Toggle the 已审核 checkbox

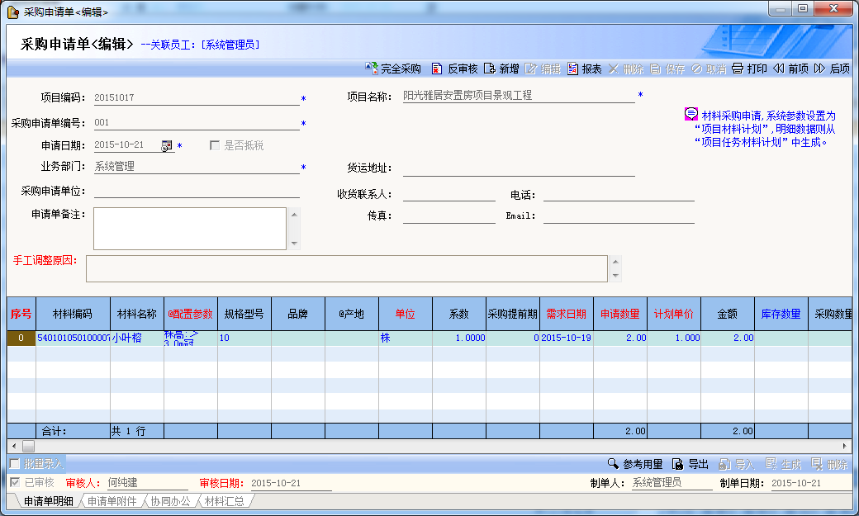(x=15, y=482)
